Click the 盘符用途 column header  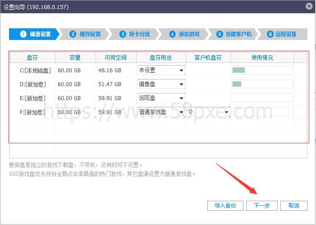161,57
